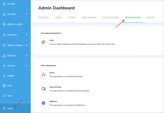The height and width of the screenshot is (113, 164).
Task: Click the Bookmarks icon in sidebar
Action: (4, 35)
